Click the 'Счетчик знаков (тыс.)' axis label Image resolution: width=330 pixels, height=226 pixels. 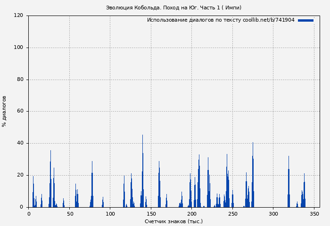173,221
